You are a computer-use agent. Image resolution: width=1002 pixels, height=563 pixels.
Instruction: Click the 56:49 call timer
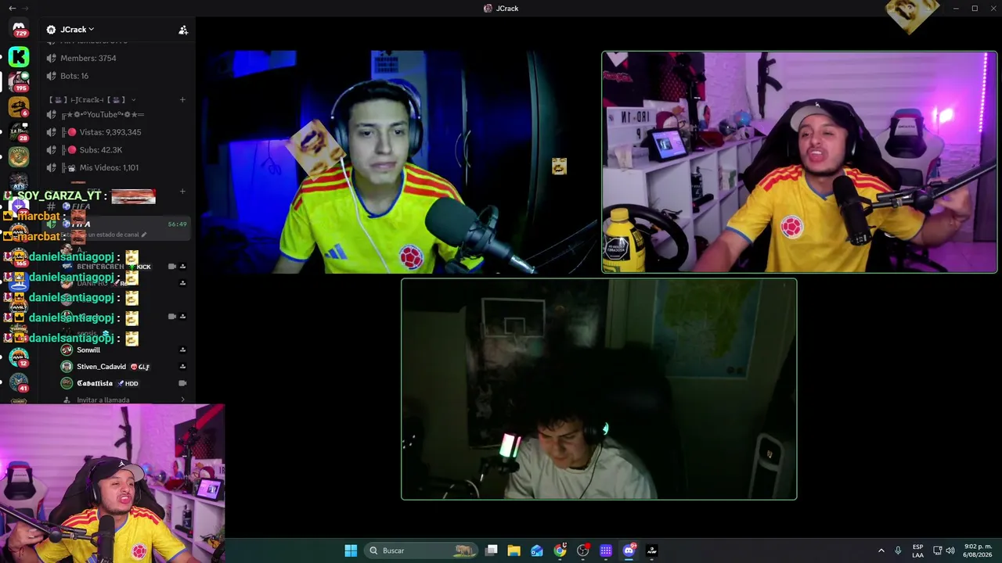178,224
